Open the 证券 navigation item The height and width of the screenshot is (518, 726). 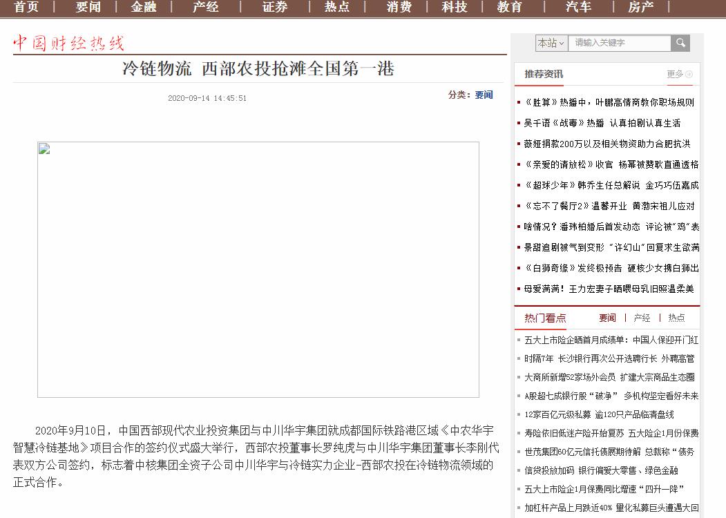[275, 7]
